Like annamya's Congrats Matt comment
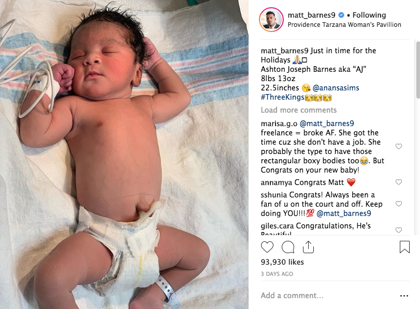The height and width of the screenshot is (309, 420). click(399, 182)
